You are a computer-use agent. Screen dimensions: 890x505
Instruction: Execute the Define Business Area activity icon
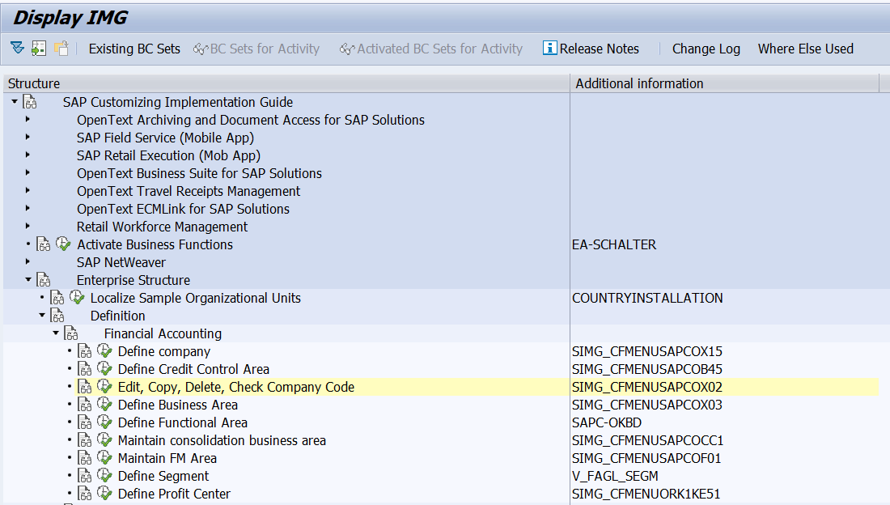(x=104, y=405)
